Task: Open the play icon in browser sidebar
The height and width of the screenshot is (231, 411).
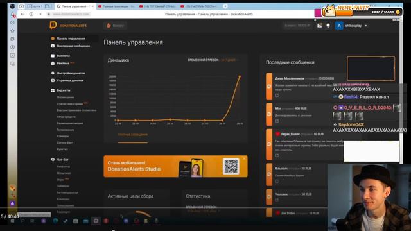Action: click(12, 47)
